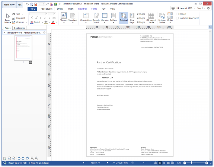Open the Unique Scale dropdown
This screenshot has width=214, height=167.
(x=162, y=18)
